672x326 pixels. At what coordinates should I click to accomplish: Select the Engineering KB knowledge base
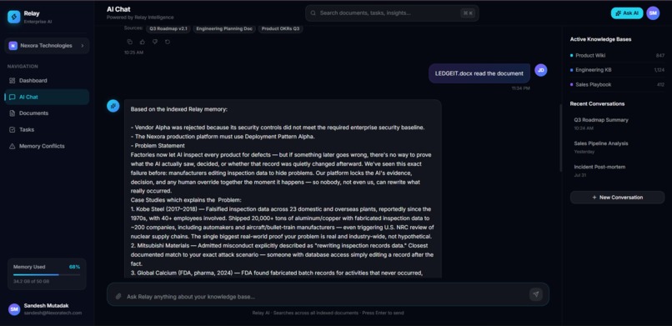coord(617,70)
